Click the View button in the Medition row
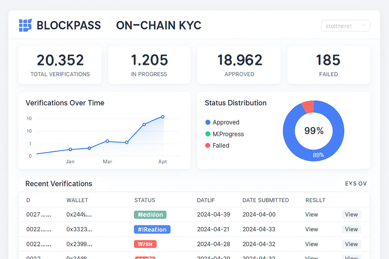The image size is (389, 259). 351,214
